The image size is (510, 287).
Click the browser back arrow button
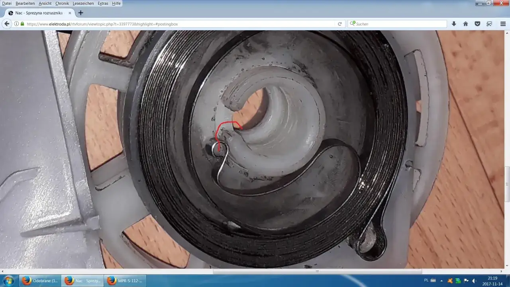[7, 24]
